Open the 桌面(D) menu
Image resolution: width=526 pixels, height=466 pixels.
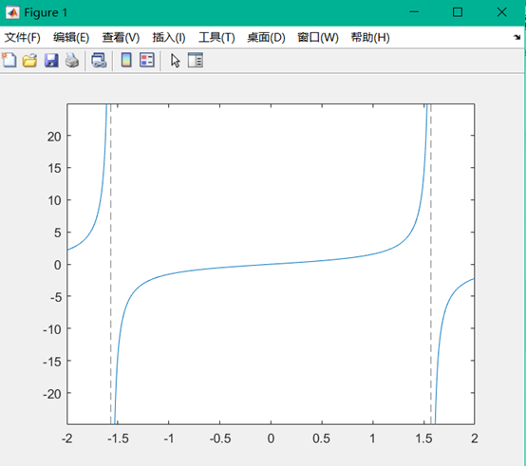266,37
